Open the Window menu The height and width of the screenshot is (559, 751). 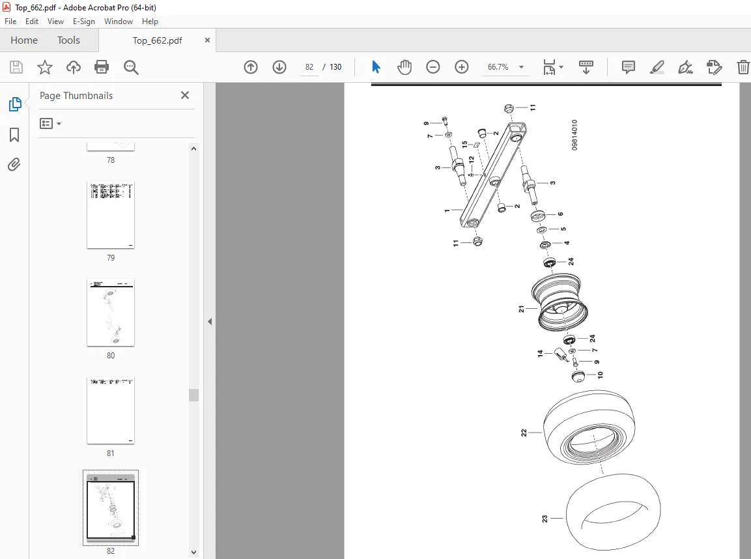tap(119, 21)
